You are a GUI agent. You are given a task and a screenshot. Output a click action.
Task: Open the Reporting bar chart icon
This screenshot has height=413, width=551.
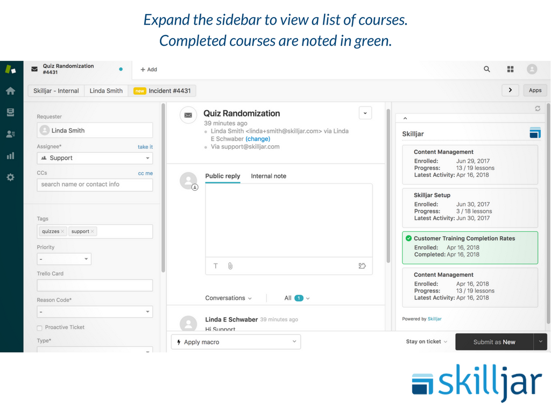click(10, 156)
